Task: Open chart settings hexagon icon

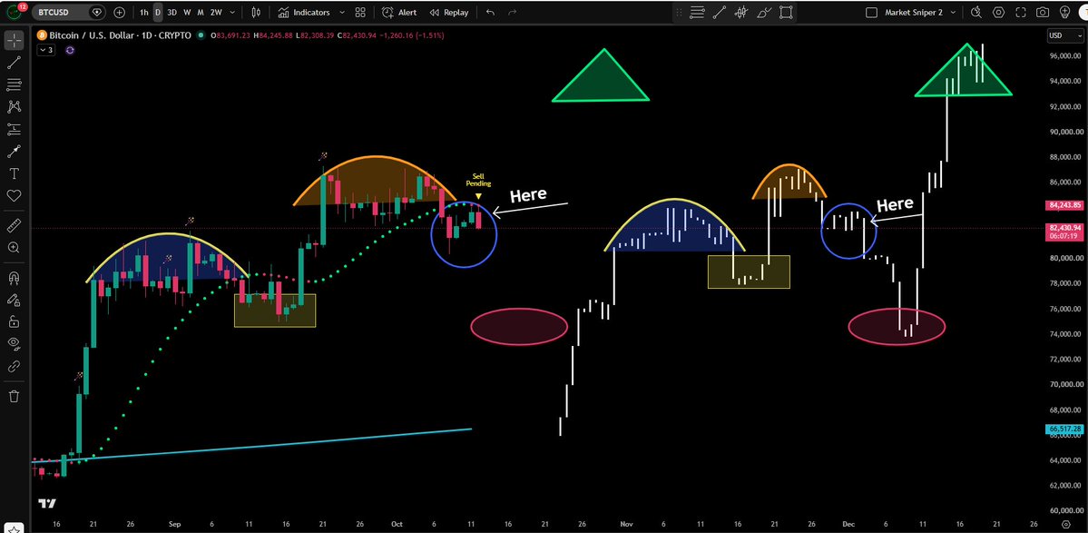Action: click(x=998, y=13)
